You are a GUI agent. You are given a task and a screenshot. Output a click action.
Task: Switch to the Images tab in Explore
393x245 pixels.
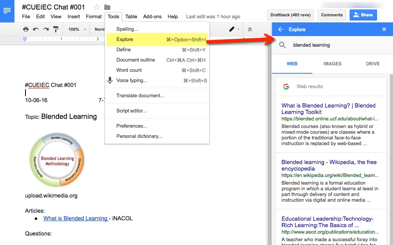332,64
